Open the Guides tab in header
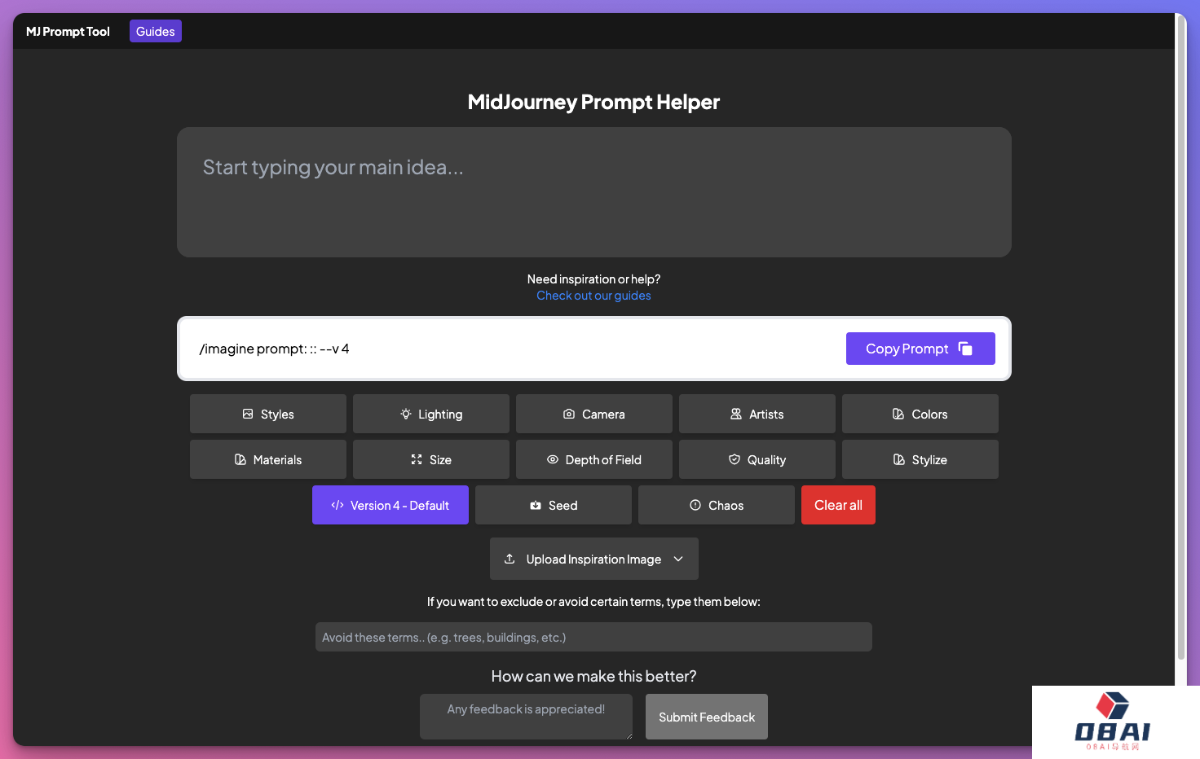The image size is (1200, 759). pyautogui.click(x=155, y=31)
